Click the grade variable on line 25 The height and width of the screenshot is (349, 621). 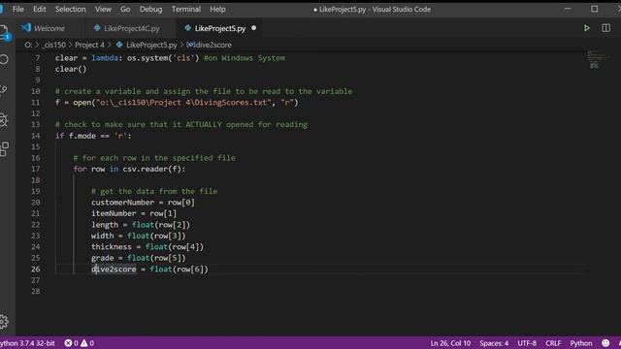coord(103,258)
